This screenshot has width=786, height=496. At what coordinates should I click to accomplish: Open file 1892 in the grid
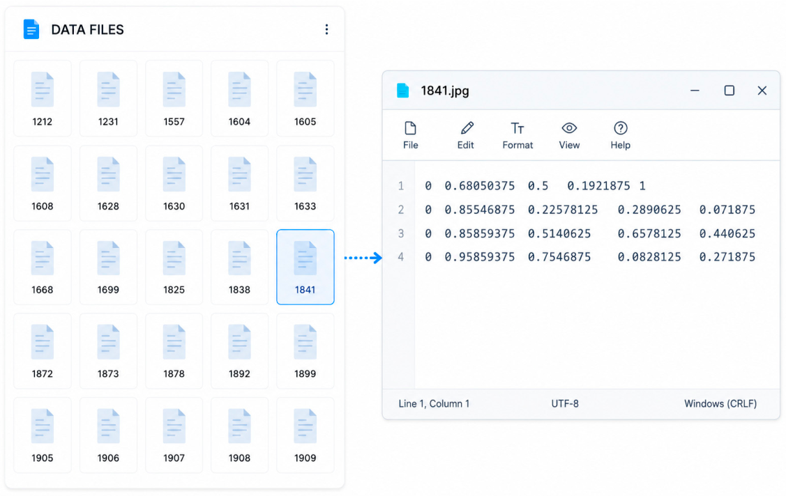tap(240, 351)
